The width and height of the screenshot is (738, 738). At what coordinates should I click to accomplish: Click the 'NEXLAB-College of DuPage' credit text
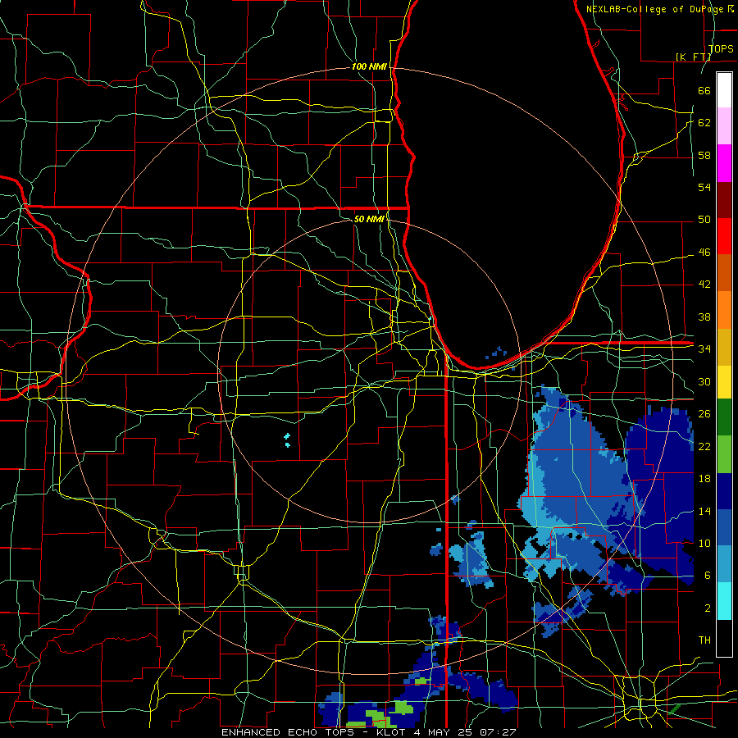coord(656,9)
